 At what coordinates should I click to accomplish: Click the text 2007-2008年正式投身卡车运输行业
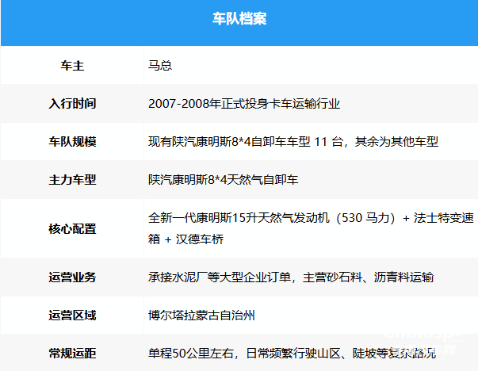click(x=244, y=104)
